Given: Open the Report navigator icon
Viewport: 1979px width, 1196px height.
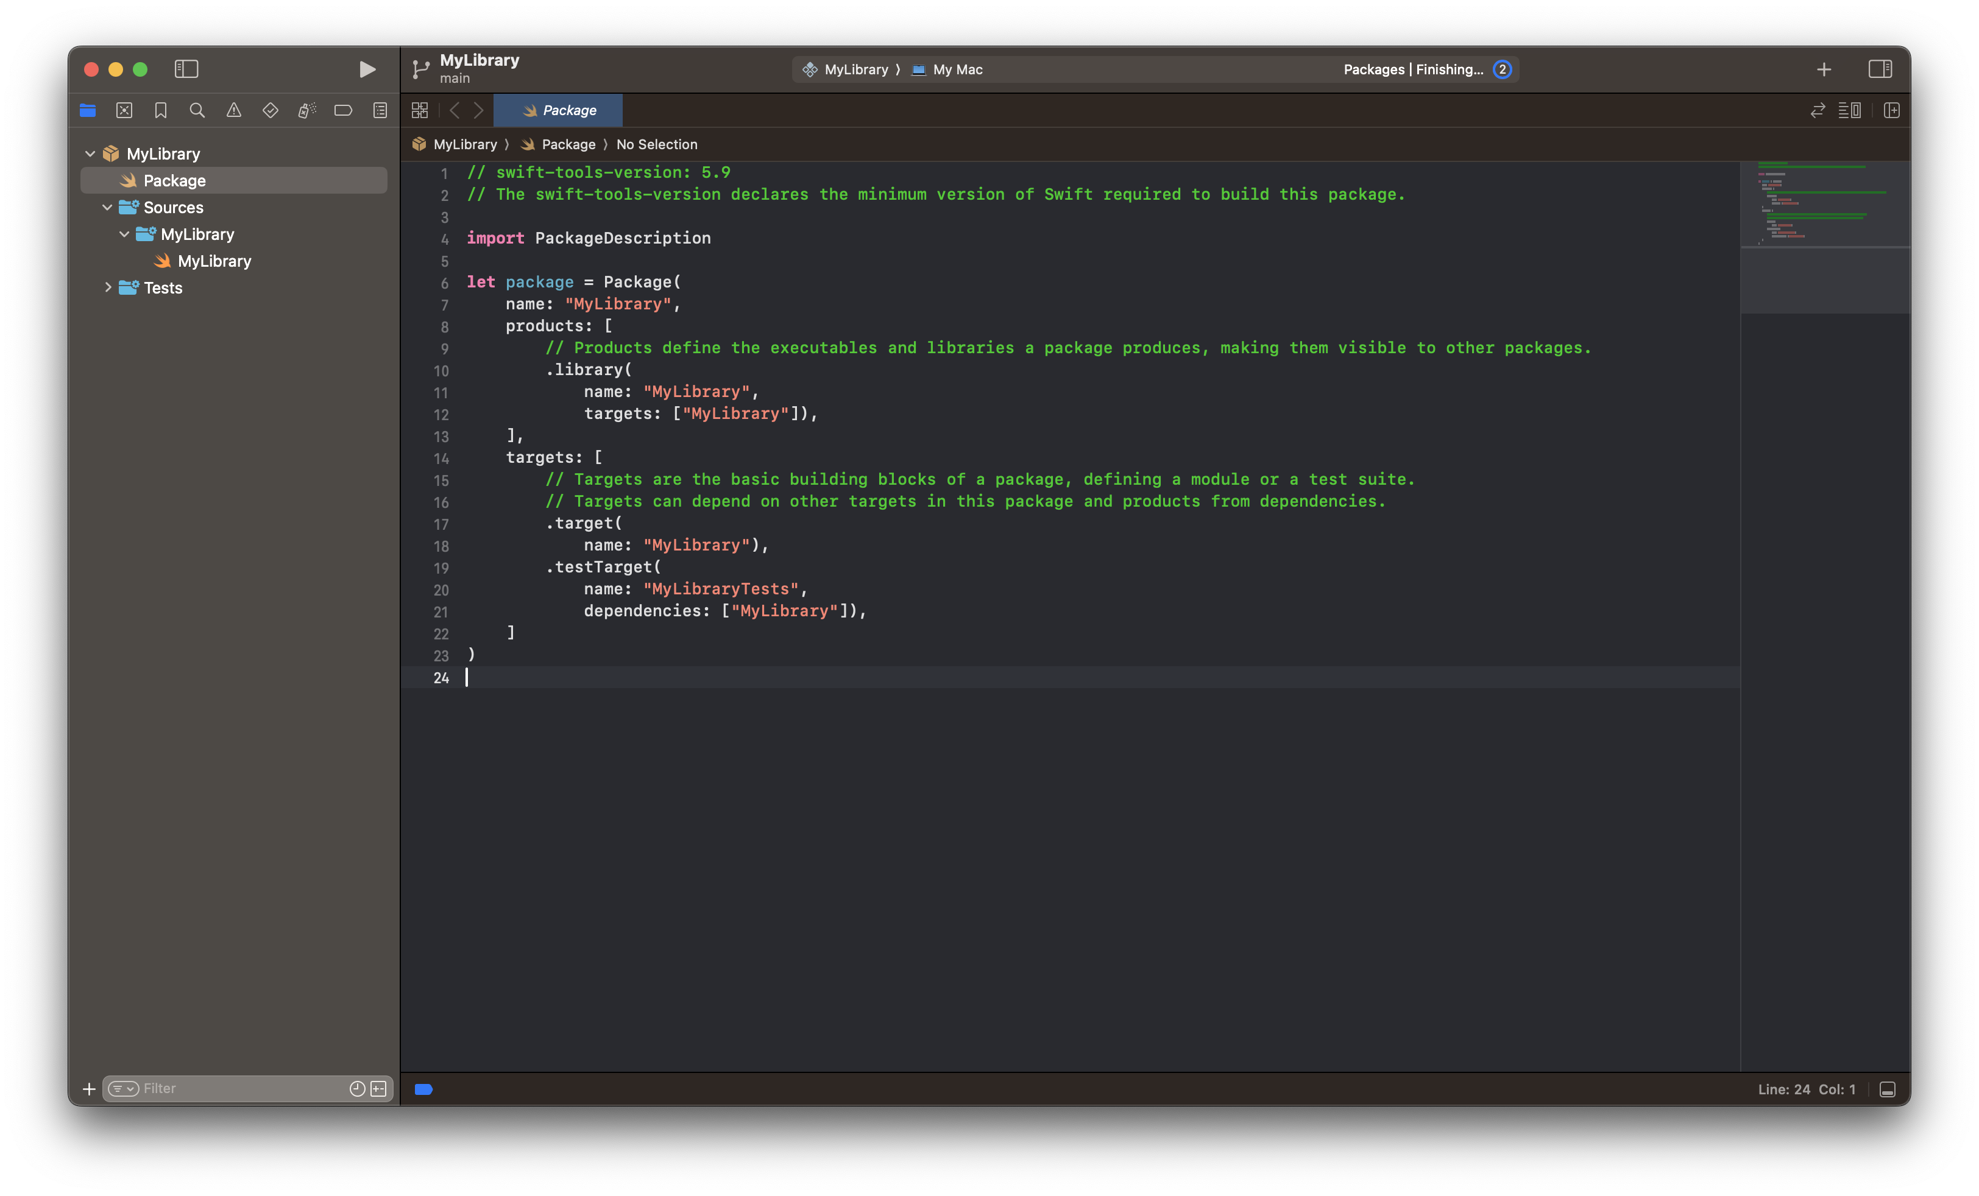Looking at the screenshot, I should [380, 111].
